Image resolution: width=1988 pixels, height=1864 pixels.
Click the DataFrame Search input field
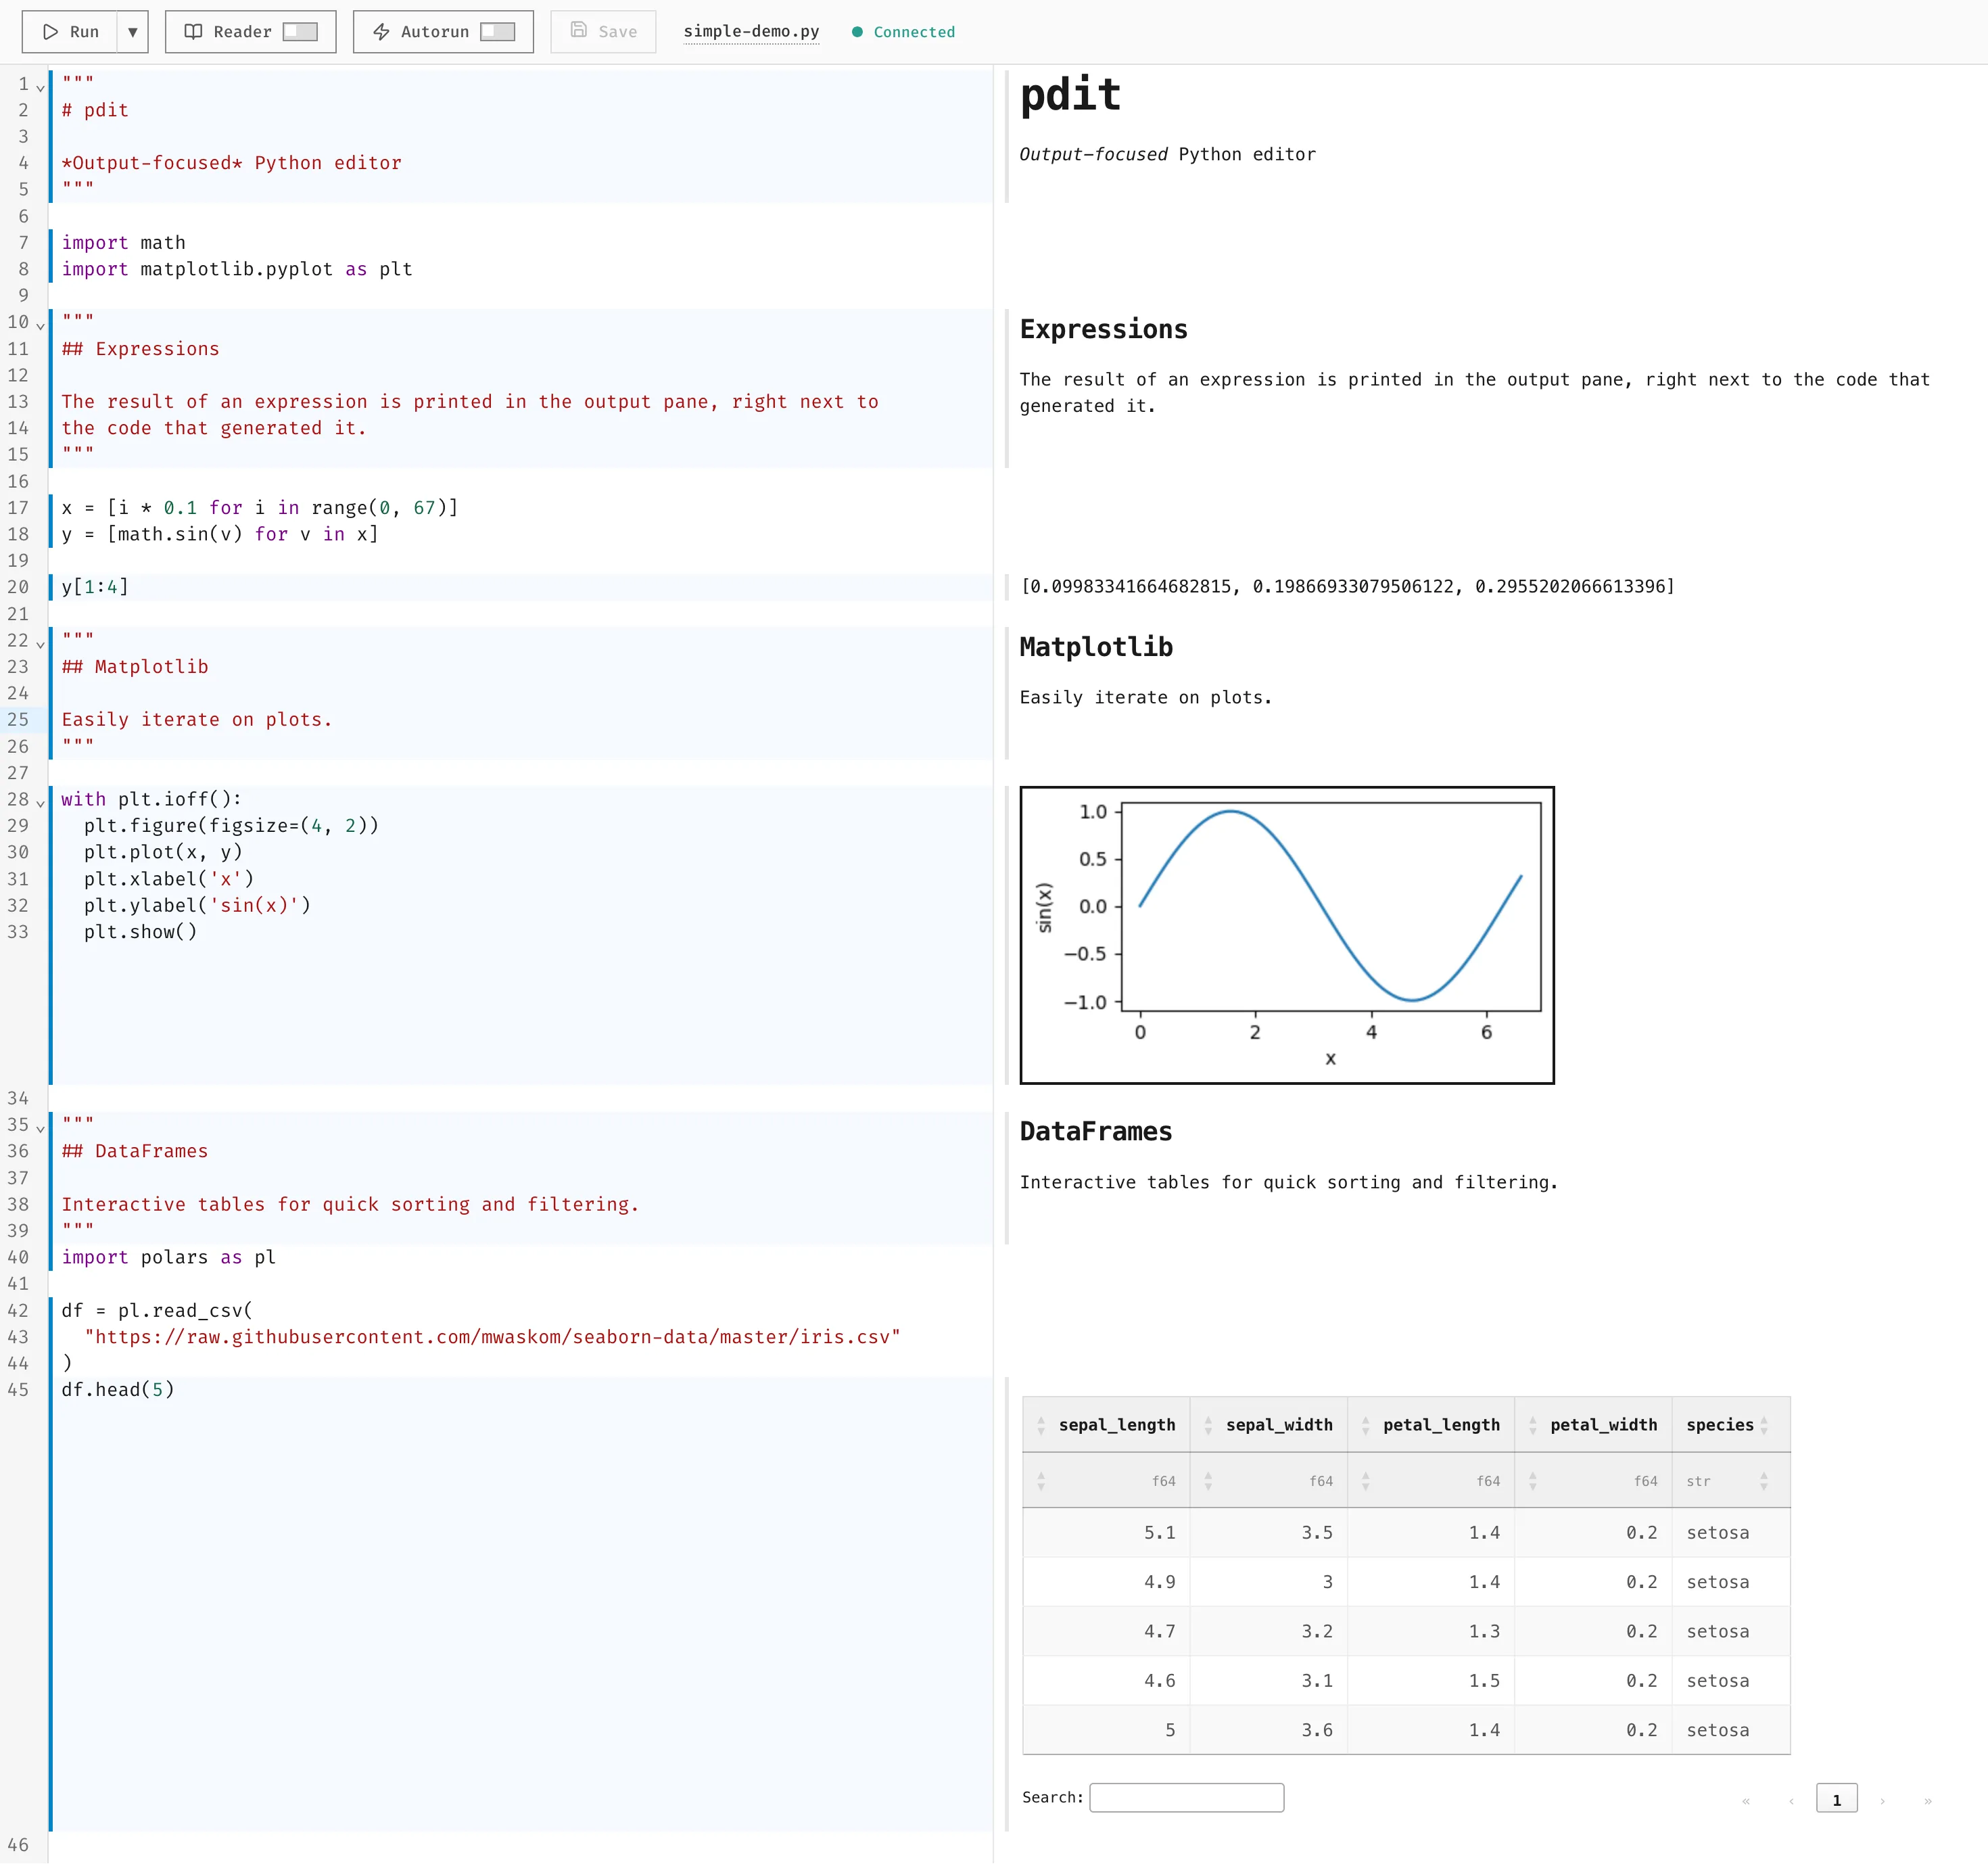(x=1186, y=1797)
